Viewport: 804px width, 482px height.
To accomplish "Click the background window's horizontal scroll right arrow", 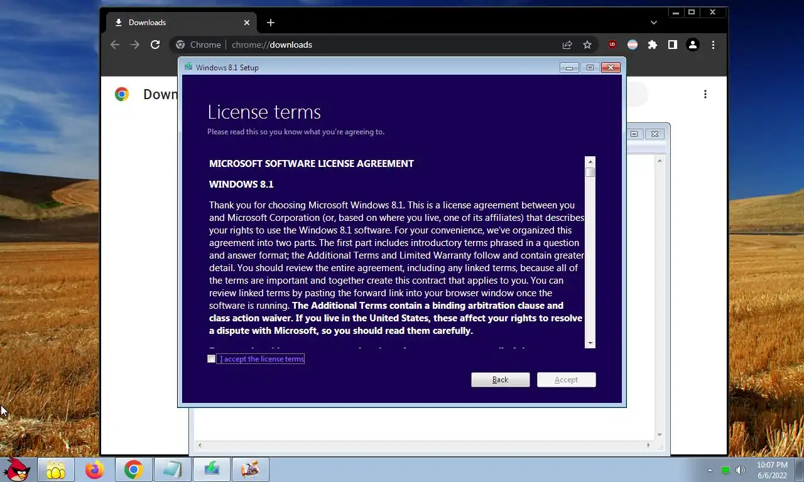I will (649, 446).
